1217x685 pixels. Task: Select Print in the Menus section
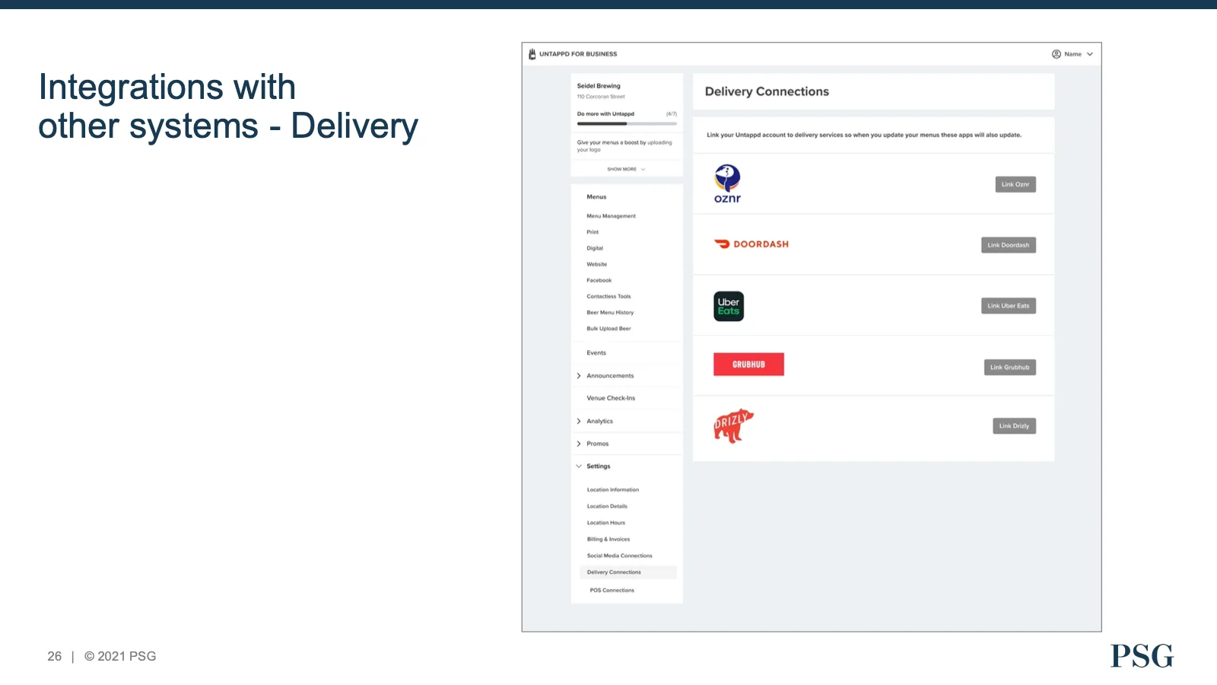pos(593,232)
